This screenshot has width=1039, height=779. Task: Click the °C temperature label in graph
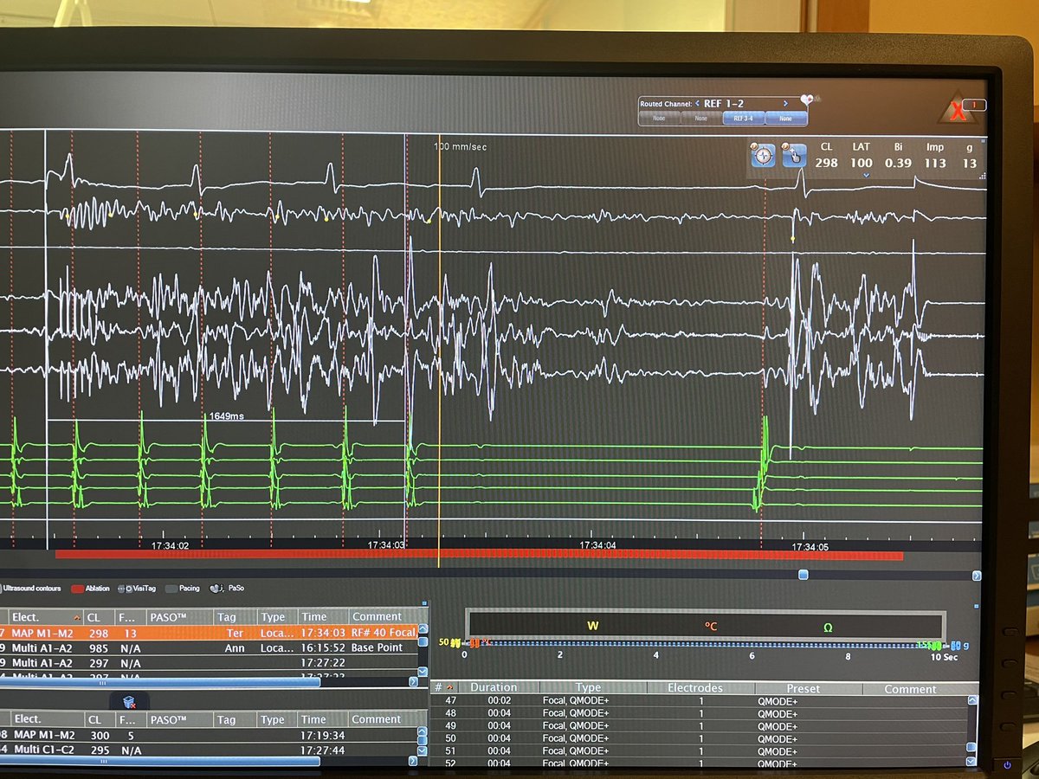click(711, 626)
